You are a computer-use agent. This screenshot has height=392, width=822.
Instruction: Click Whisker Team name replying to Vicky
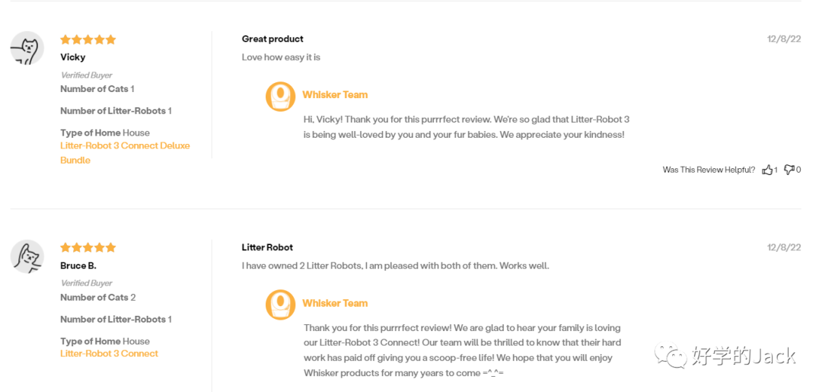(335, 95)
